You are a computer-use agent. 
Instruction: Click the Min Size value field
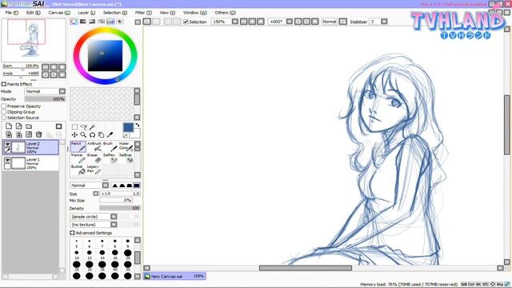point(116,200)
